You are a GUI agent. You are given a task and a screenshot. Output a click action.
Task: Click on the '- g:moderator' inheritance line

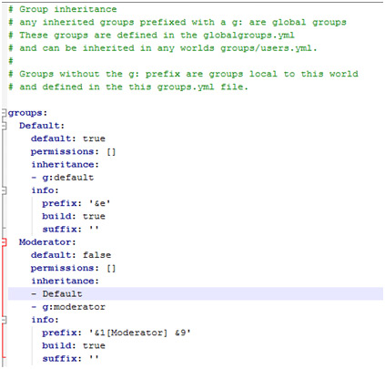click(x=68, y=307)
